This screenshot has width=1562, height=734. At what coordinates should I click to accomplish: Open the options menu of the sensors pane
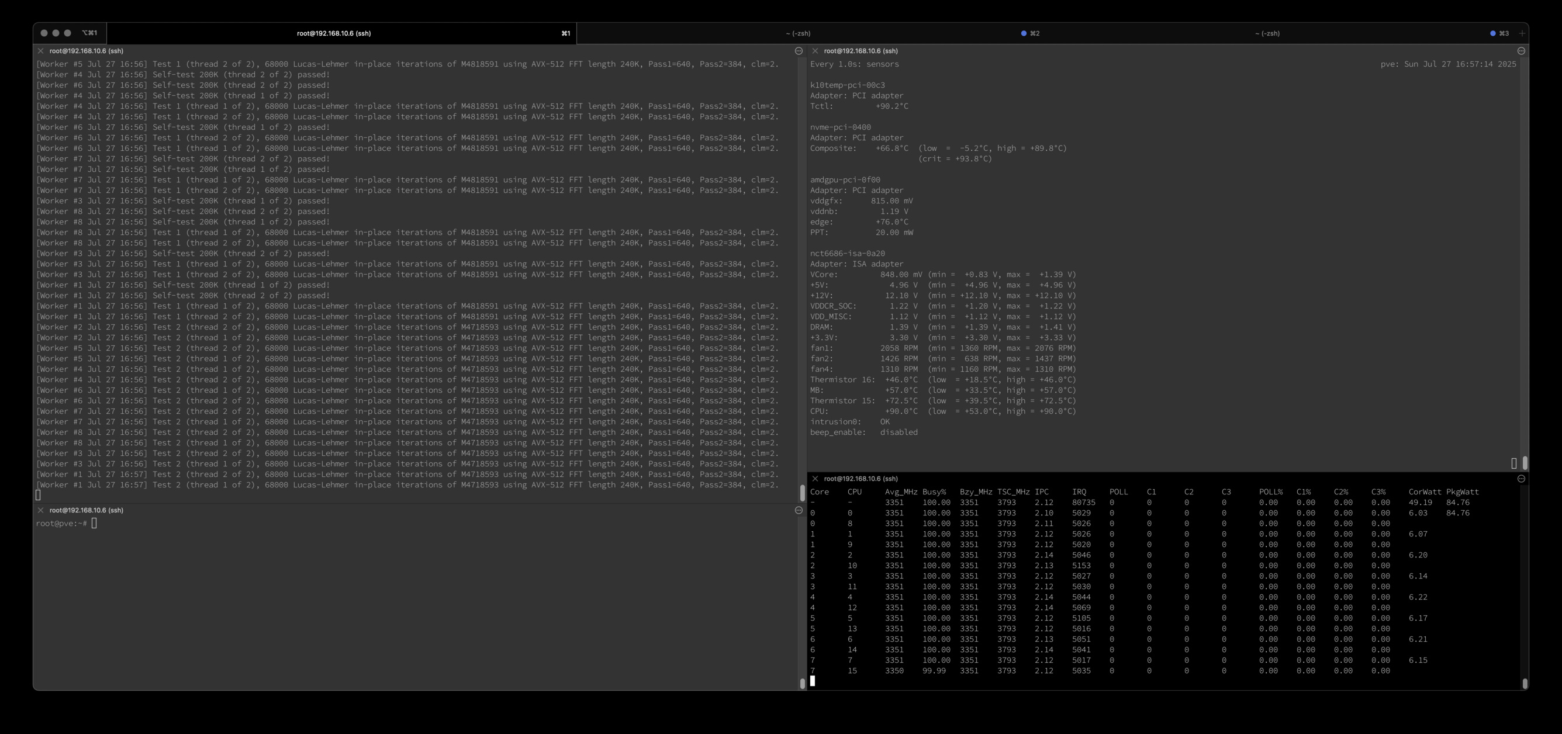tap(1522, 51)
